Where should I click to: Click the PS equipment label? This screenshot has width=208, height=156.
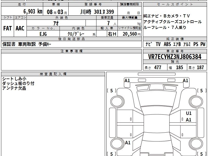tap(196, 44)
